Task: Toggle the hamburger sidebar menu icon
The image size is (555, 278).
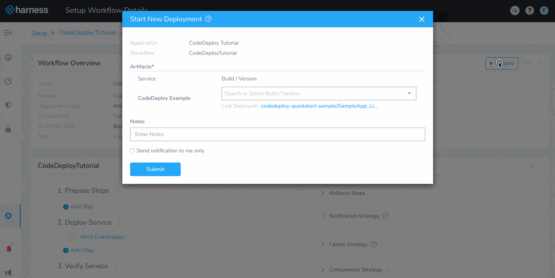Action: pos(8,33)
